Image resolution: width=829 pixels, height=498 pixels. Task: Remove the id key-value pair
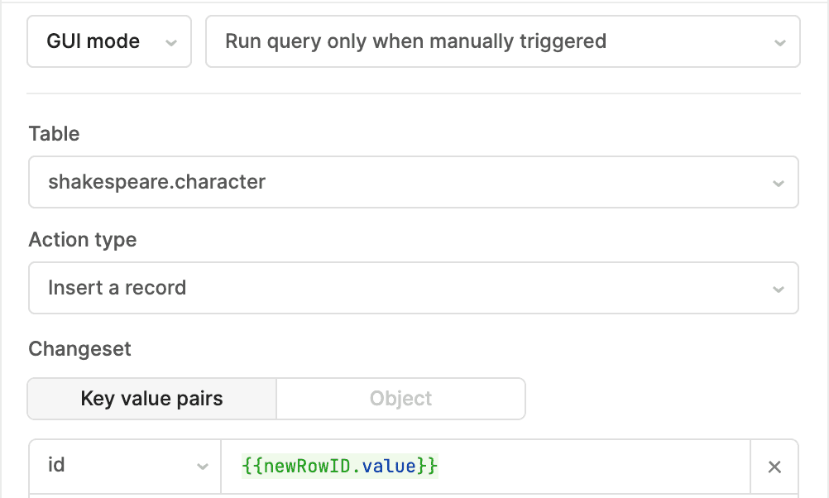tap(774, 467)
